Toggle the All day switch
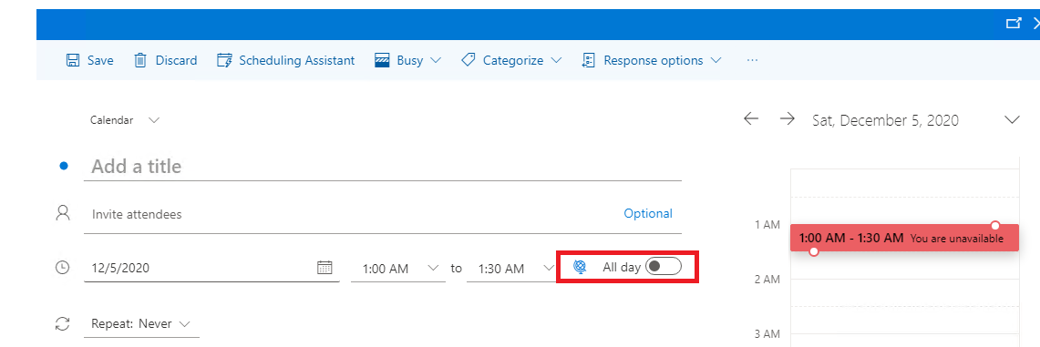This screenshot has height=347, width=1040. (664, 266)
